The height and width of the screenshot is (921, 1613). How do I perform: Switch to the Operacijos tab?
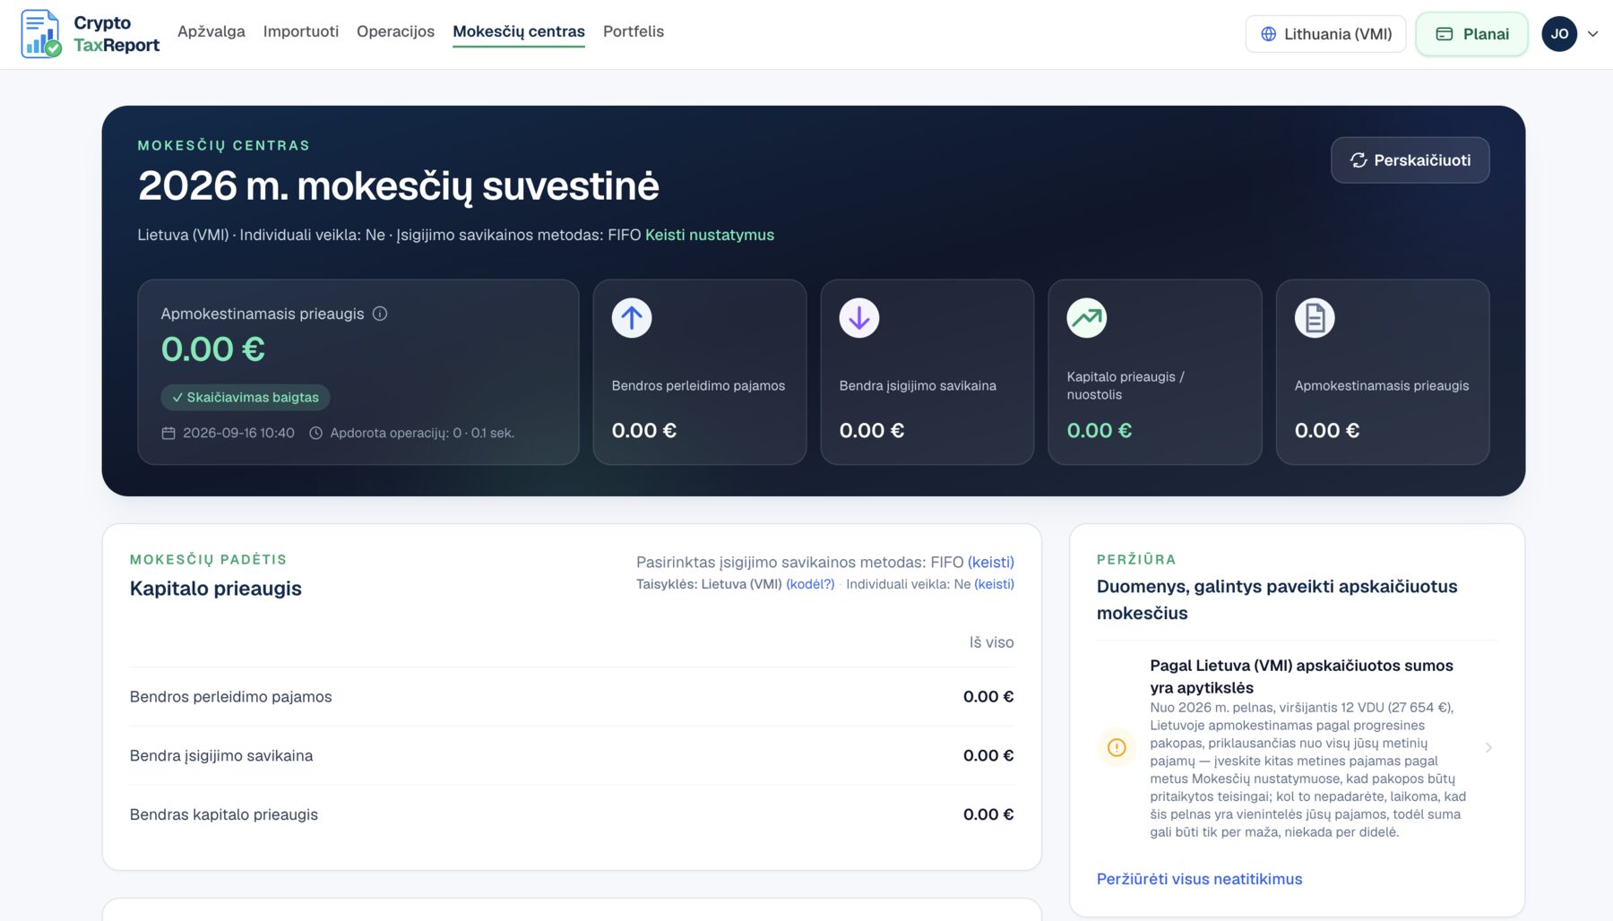pos(395,31)
